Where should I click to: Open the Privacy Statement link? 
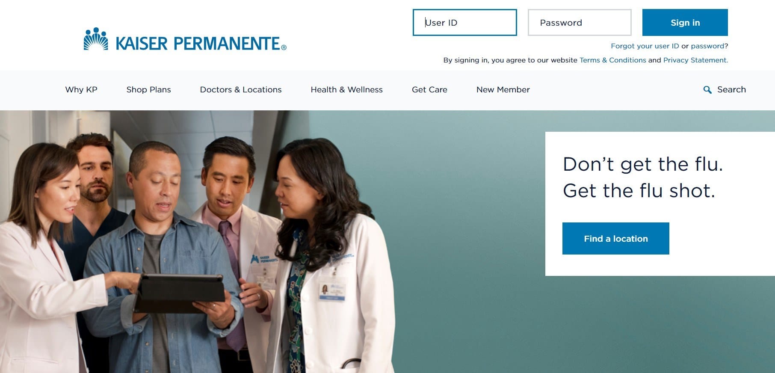pyautogui.click(x=695, y=60)
